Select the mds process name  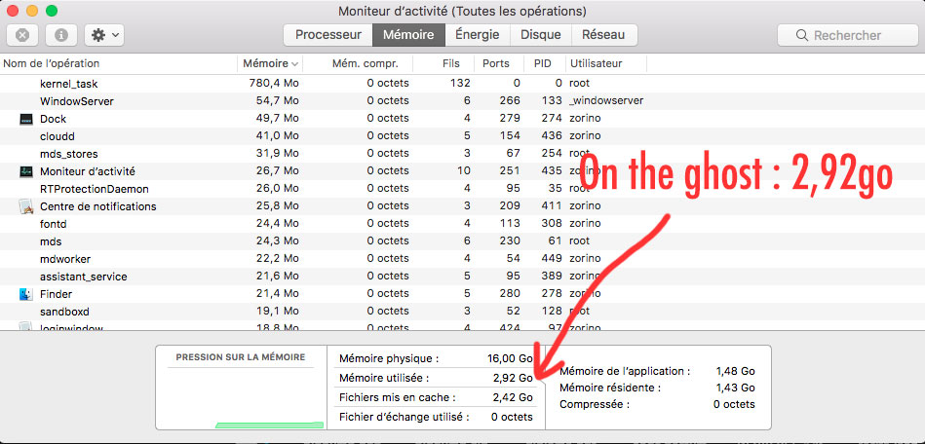[51, 241]
